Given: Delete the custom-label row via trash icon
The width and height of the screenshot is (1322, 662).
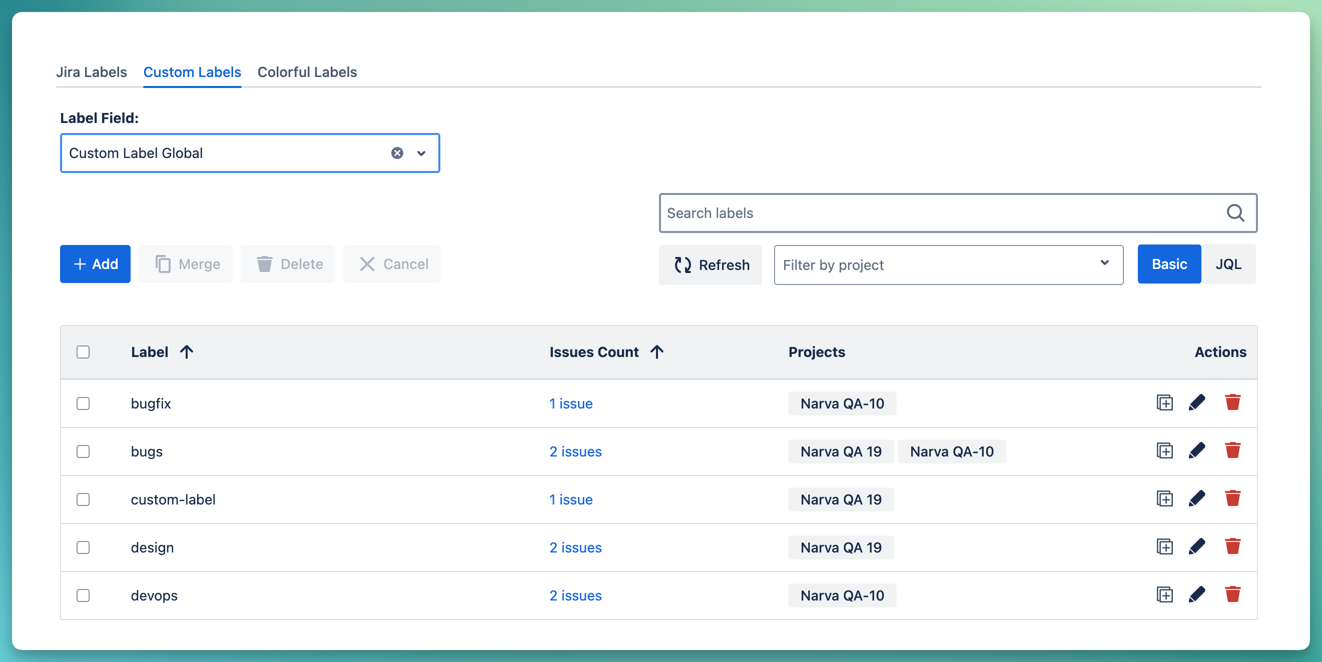Looking at the screenshot, I should [1232, 499].
